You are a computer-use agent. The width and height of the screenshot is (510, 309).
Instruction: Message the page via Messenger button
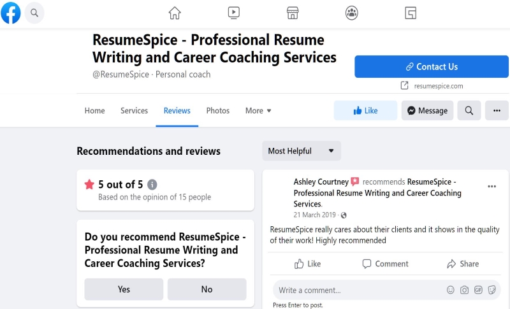tap(427, 110)
